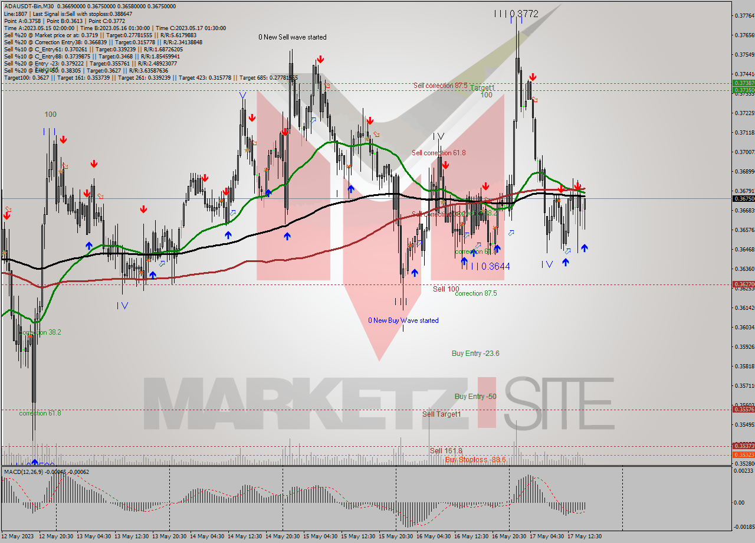This screenshot has height=543, width=755.
Task: Click the '17 May 04:30' time label
Action: (x=547, y=537)
